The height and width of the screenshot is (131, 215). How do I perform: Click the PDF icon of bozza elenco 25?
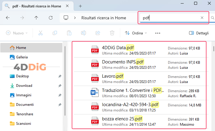(95, 121)
